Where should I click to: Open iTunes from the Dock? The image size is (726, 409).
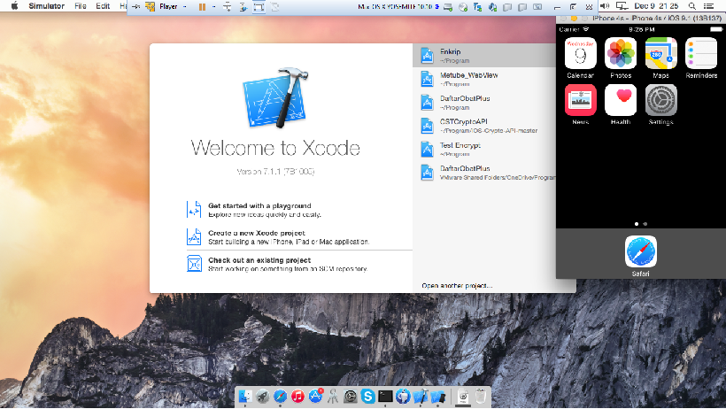297,397
